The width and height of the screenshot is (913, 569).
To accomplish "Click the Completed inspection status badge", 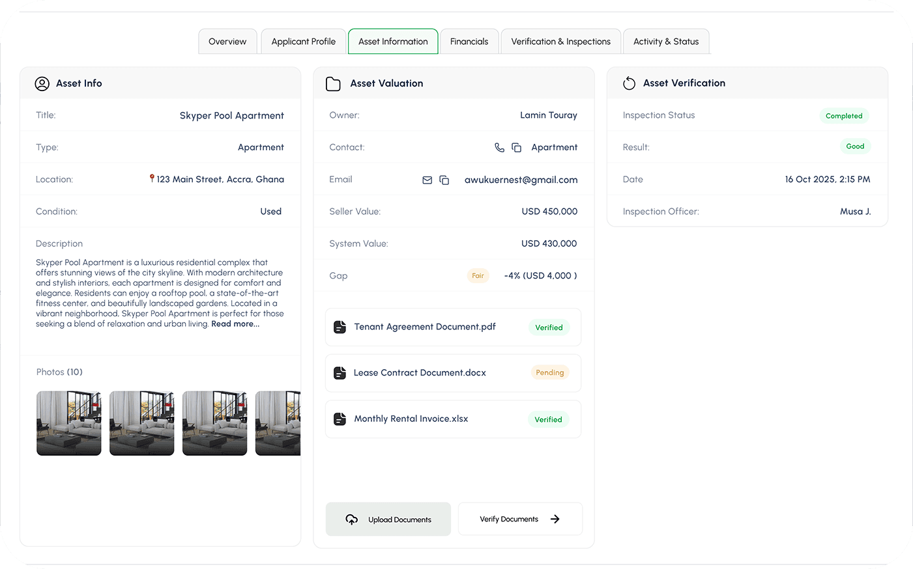I will [x=844, y=116].
